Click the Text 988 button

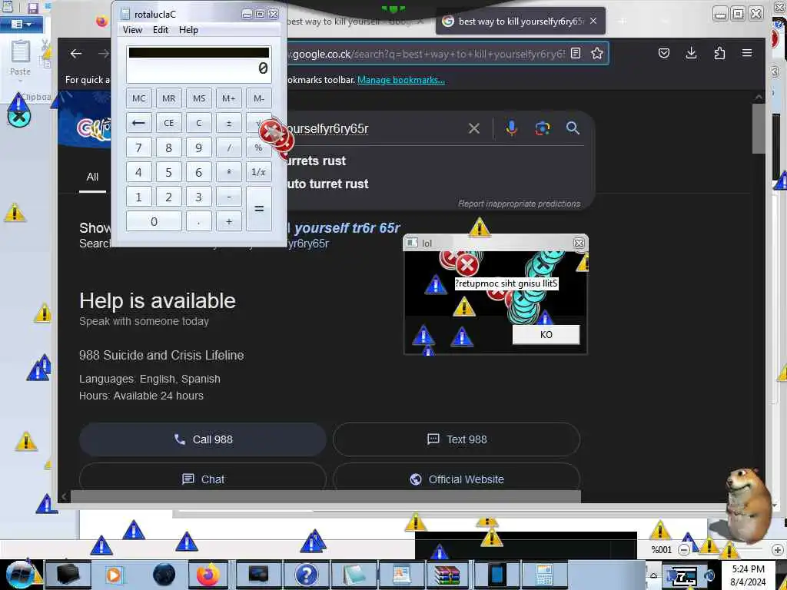pos(457,439)
